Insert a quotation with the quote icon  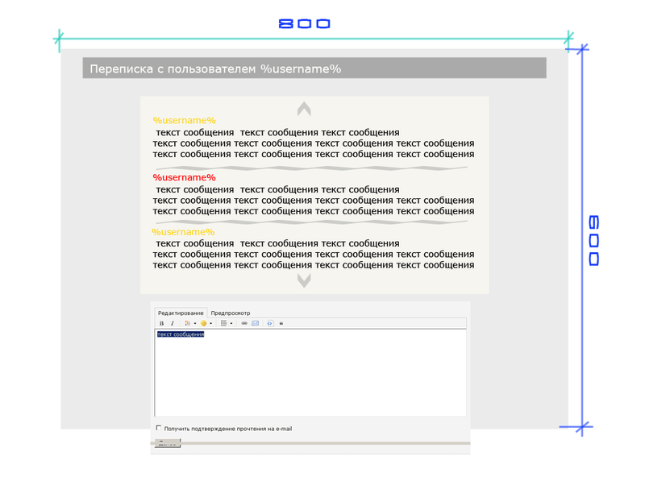[x=281, y=323]
